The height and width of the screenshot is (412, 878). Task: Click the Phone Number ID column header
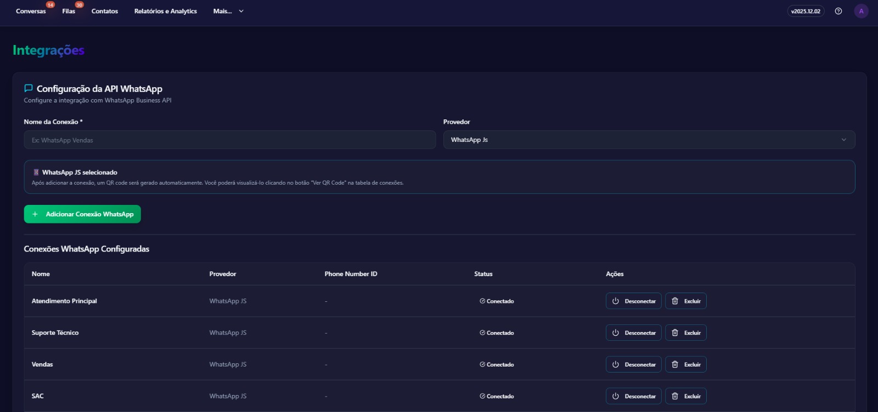(351, 274)
